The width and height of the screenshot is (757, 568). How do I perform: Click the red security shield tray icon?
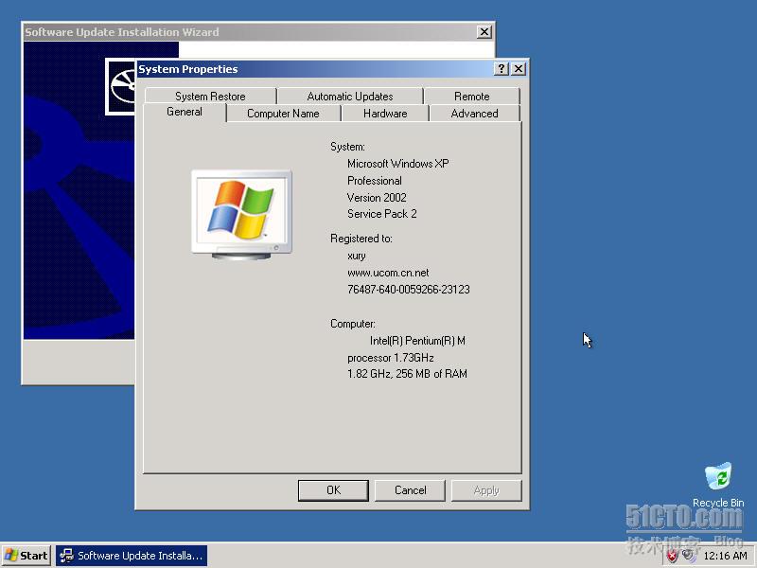[672, 556]
